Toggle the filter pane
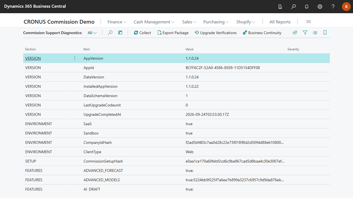The height and width of the screenshot is (198, 353). coord(305,33)
